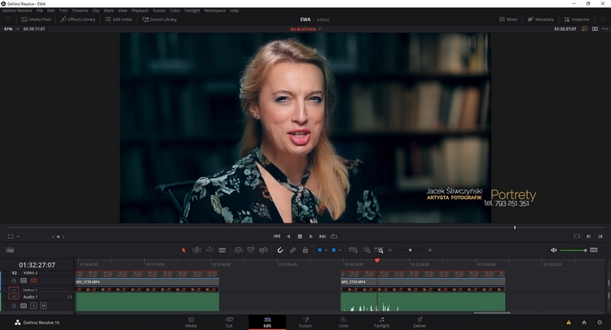Viewport: 611px width, 330px height.
Task: Toggle the Linked Selection chain icon
Action: tap(292, 250)
